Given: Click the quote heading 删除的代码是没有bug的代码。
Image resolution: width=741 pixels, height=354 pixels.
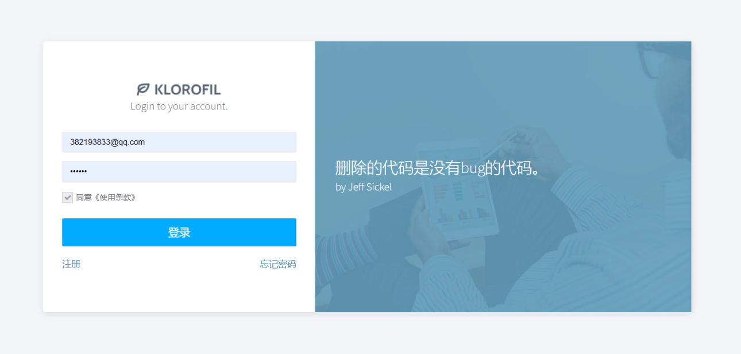Looking at the screenshot, I should [441, 168].
